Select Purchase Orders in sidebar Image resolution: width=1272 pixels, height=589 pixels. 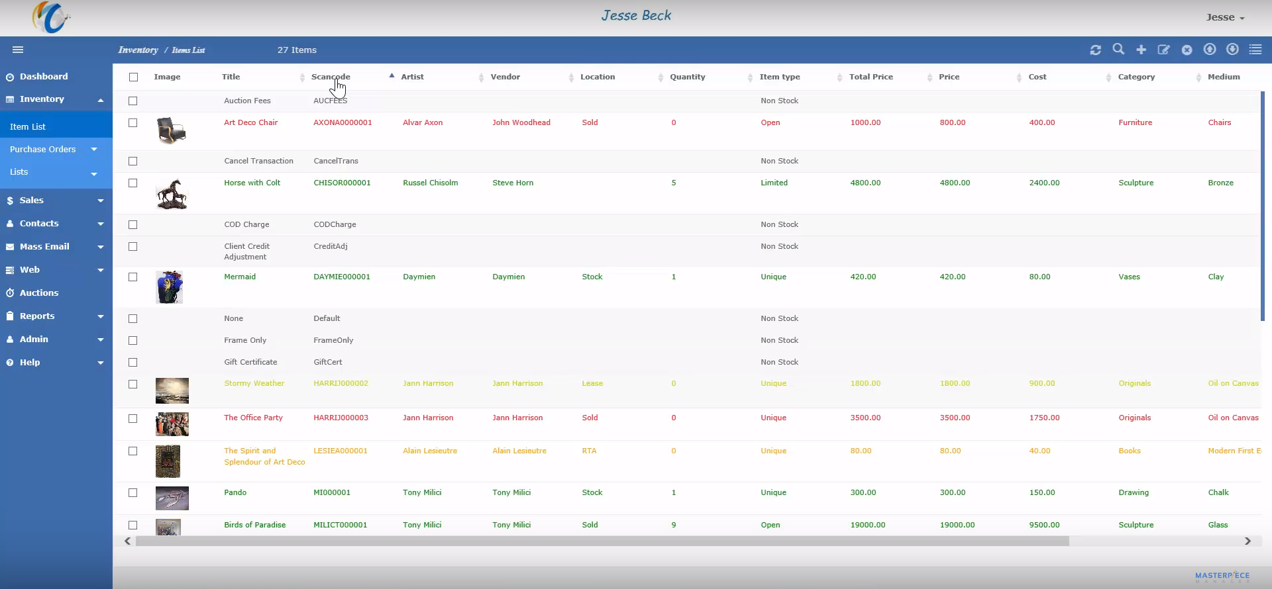pos(43,150)
